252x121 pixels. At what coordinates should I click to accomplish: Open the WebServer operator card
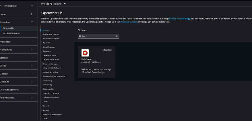click(97, 62)
